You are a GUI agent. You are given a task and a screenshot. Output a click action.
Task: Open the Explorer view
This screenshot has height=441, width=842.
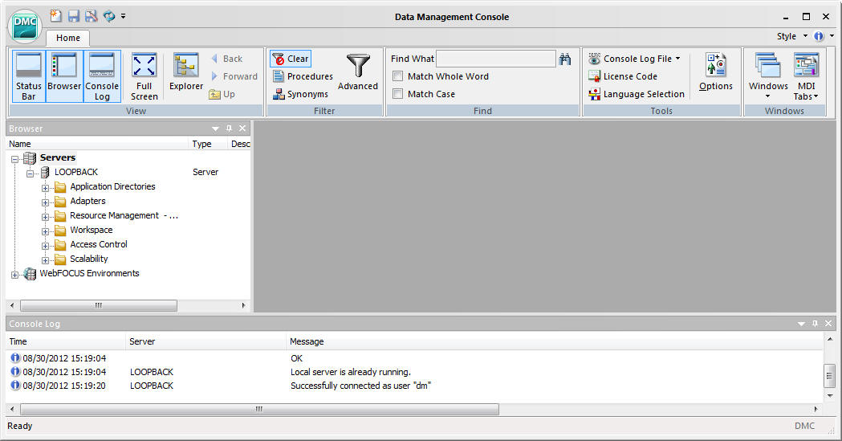pyautogui.click(x=185, y=71)
